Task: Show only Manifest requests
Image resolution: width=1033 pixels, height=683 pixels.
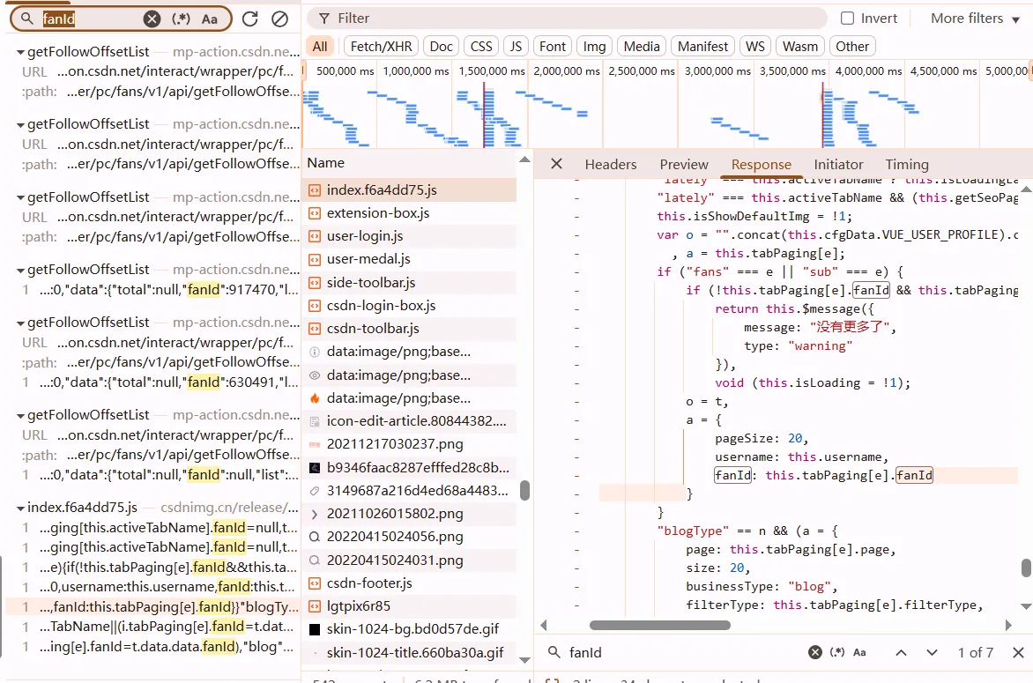Action: point(703,47)
